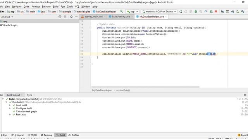Screen dimensions: 248x139
Task: Open the SDK Manager icon
Action: coord(243,12)
